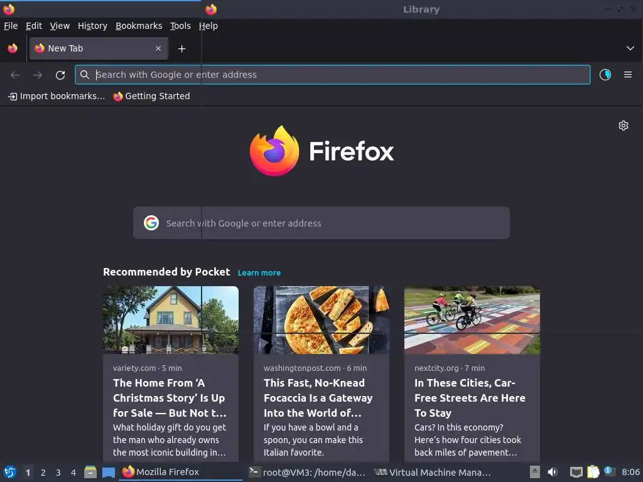Switch to workspace 2 on the taskbar
This screenshot has width=643, height=482.
[43, 473]
